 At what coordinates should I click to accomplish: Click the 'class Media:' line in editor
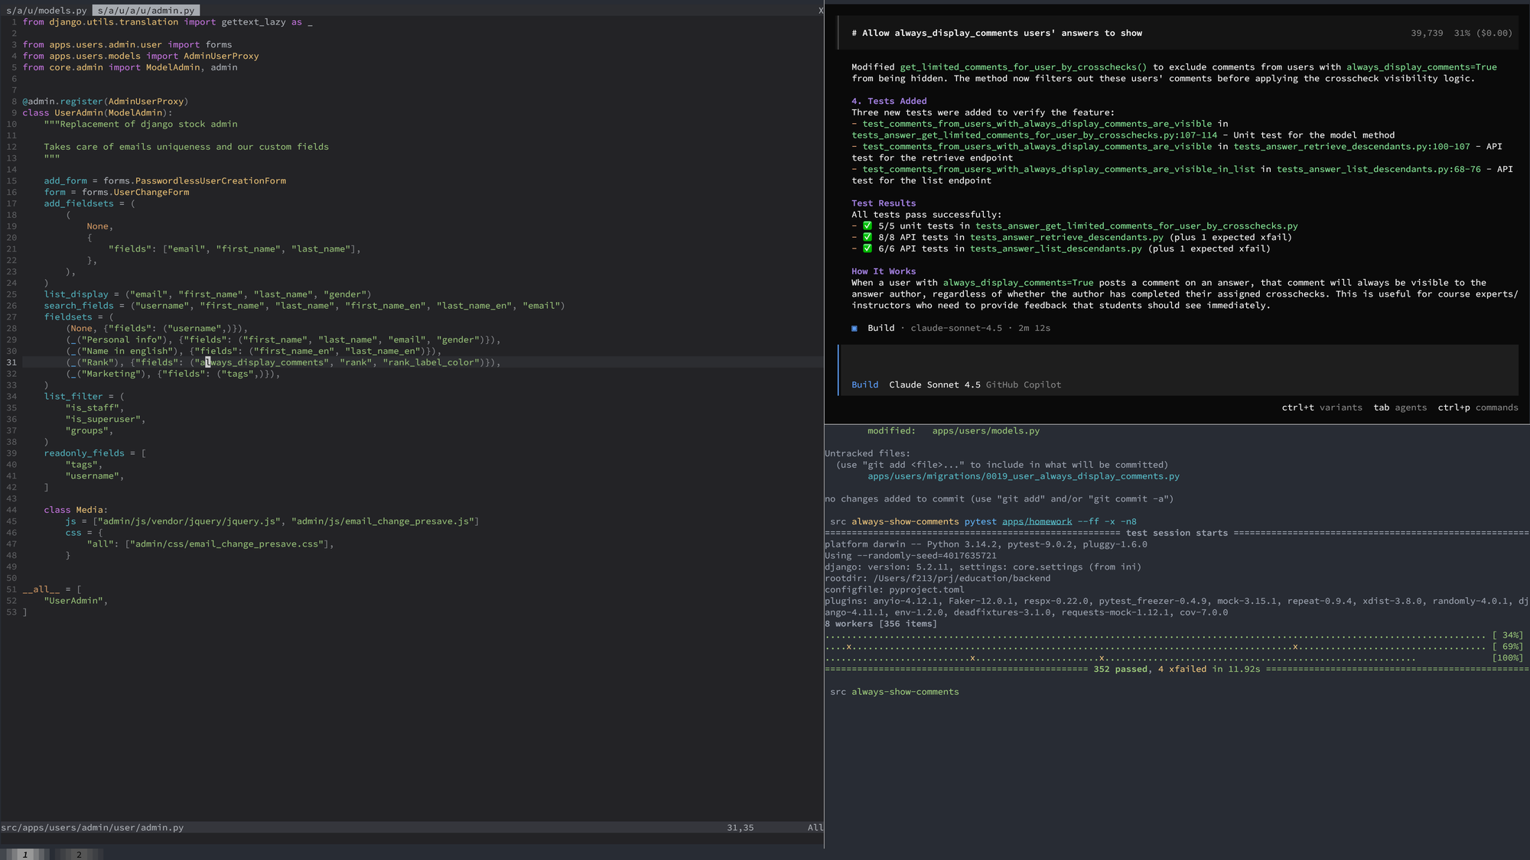click(x=76, y=510)
